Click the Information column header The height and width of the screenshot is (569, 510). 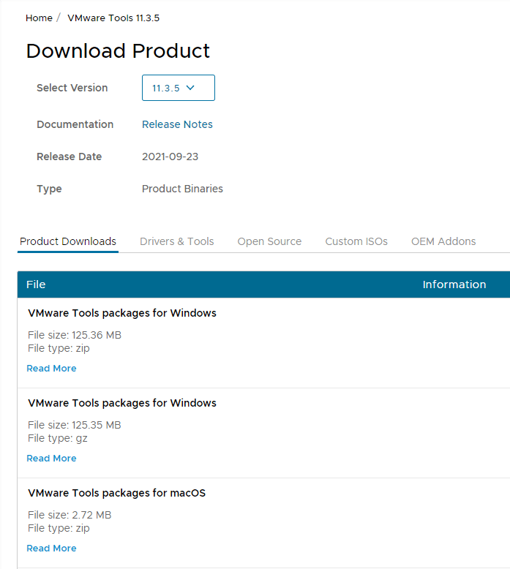coord(454,284)
